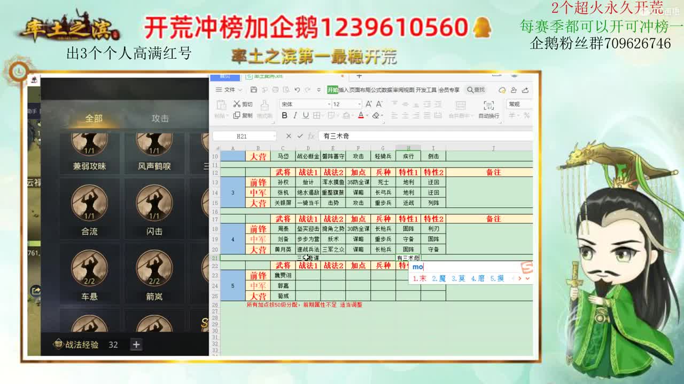Open the font color dropdown arrow
Screen dimensions: 684x384
point(367,116)
